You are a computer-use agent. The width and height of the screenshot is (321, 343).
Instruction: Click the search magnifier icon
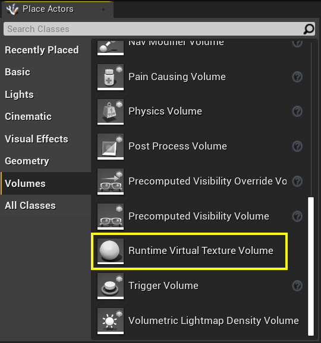tap(309, 29)
